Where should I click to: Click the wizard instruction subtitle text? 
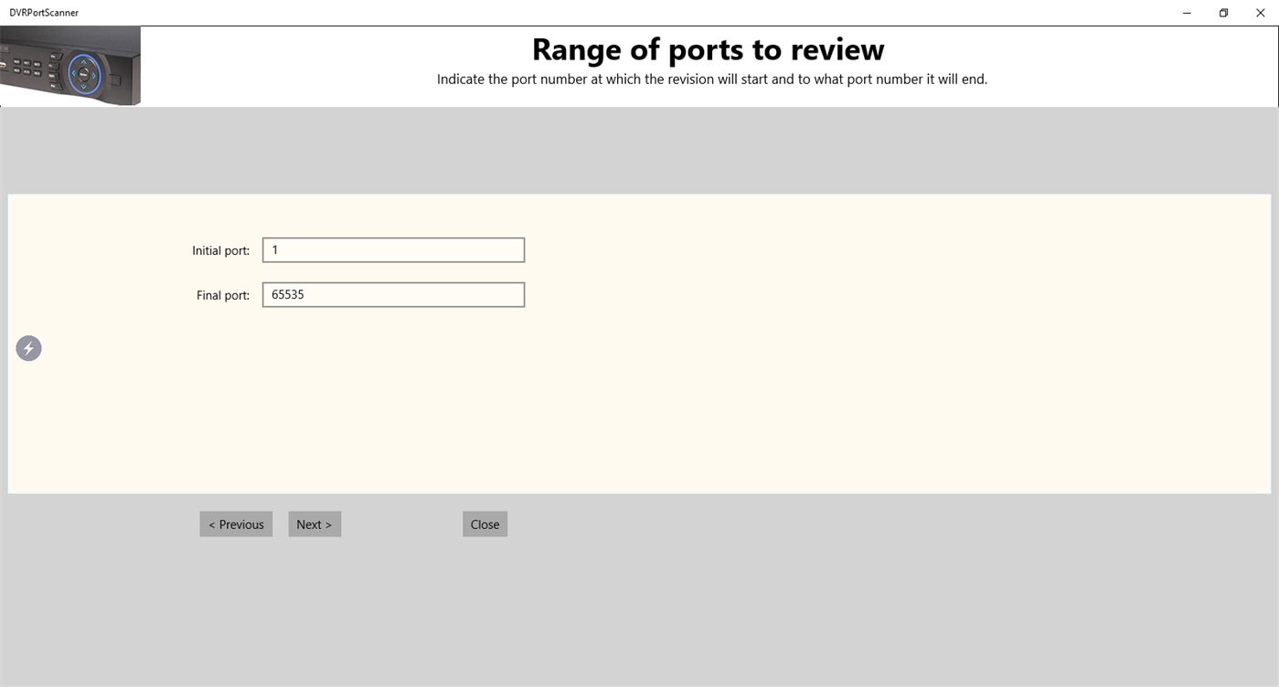point(711,79)
